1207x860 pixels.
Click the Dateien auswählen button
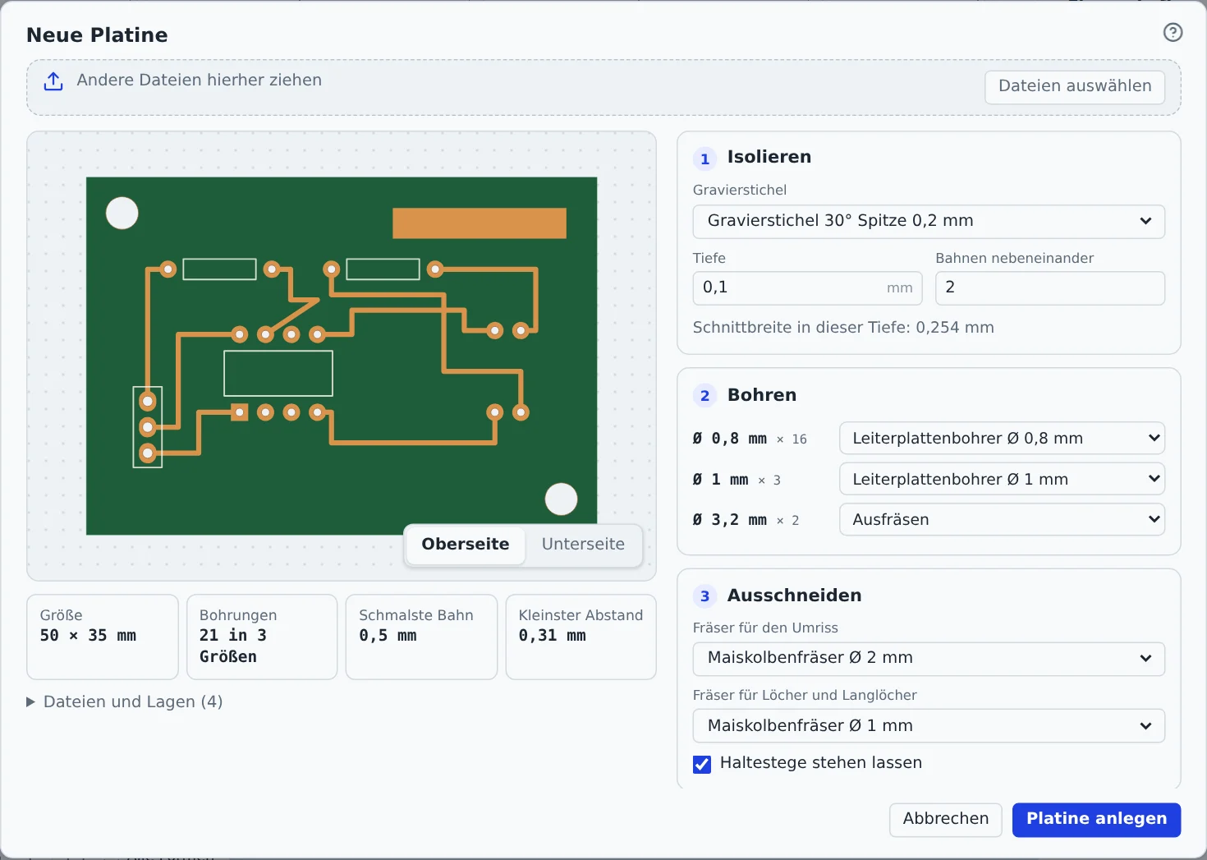tap(1075, 86)
